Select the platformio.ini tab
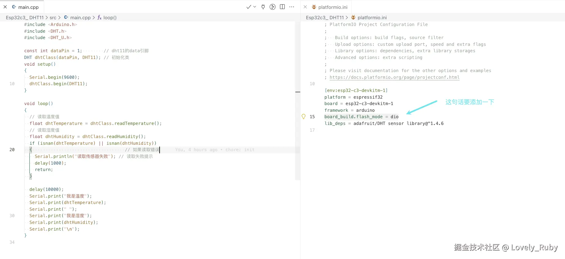The width and height of the screenshot is (565, 259). tap(333, 7)
